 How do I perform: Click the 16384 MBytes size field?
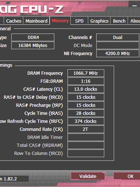tap(33, 46)
